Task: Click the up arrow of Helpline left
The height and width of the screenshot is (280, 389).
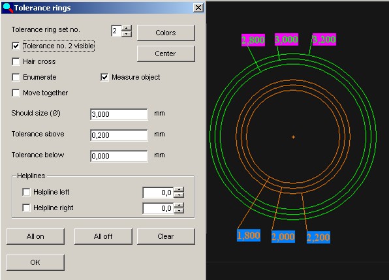Action: 179,190
